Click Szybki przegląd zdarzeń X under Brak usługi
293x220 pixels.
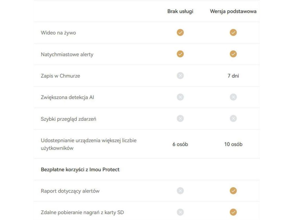coord(180,119)
